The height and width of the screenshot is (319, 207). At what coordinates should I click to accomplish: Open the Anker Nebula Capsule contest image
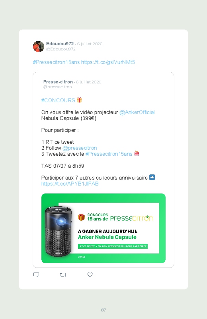click(x=103, y=228)
